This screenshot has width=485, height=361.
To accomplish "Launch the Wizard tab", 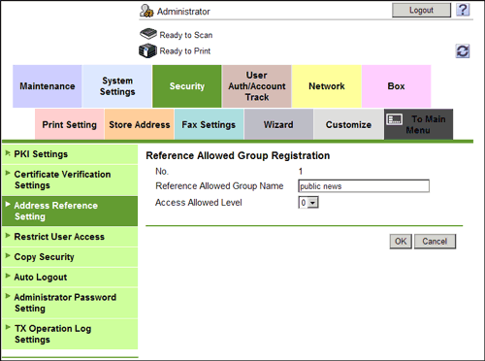I will click(x=278, y=124).
